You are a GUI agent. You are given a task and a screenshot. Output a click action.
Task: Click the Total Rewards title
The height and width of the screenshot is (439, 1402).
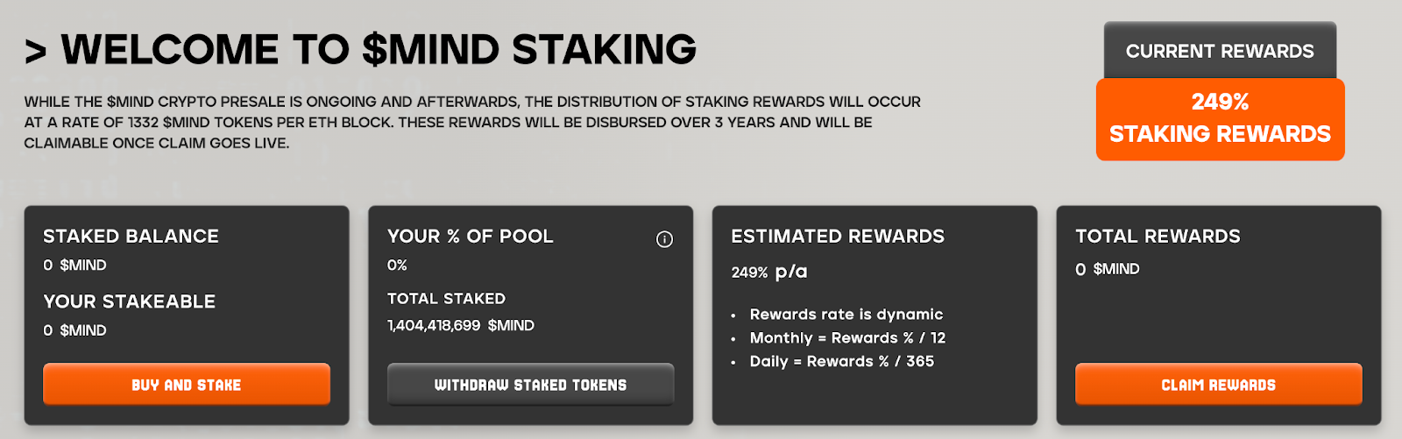(1158, 237)
